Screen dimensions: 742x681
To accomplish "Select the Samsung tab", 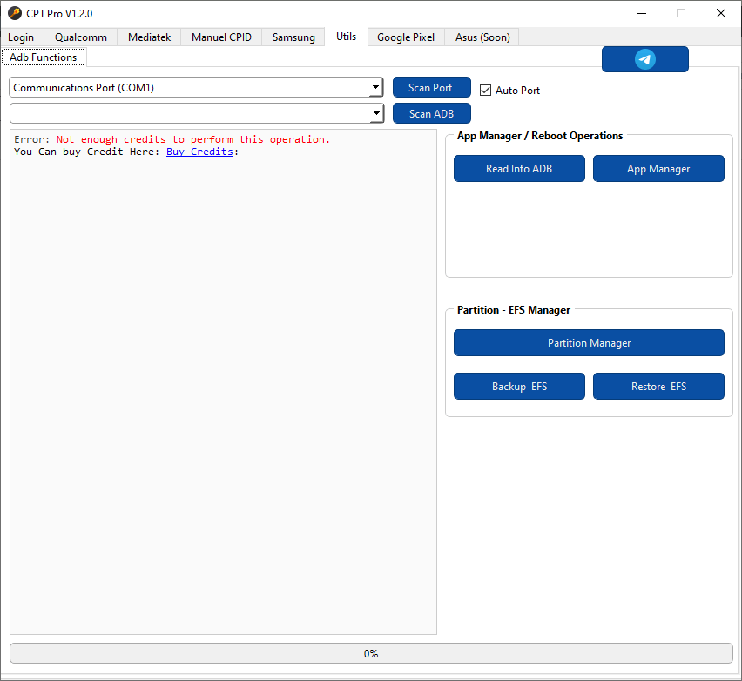I will pyautogui.click(x=293, y=37).
